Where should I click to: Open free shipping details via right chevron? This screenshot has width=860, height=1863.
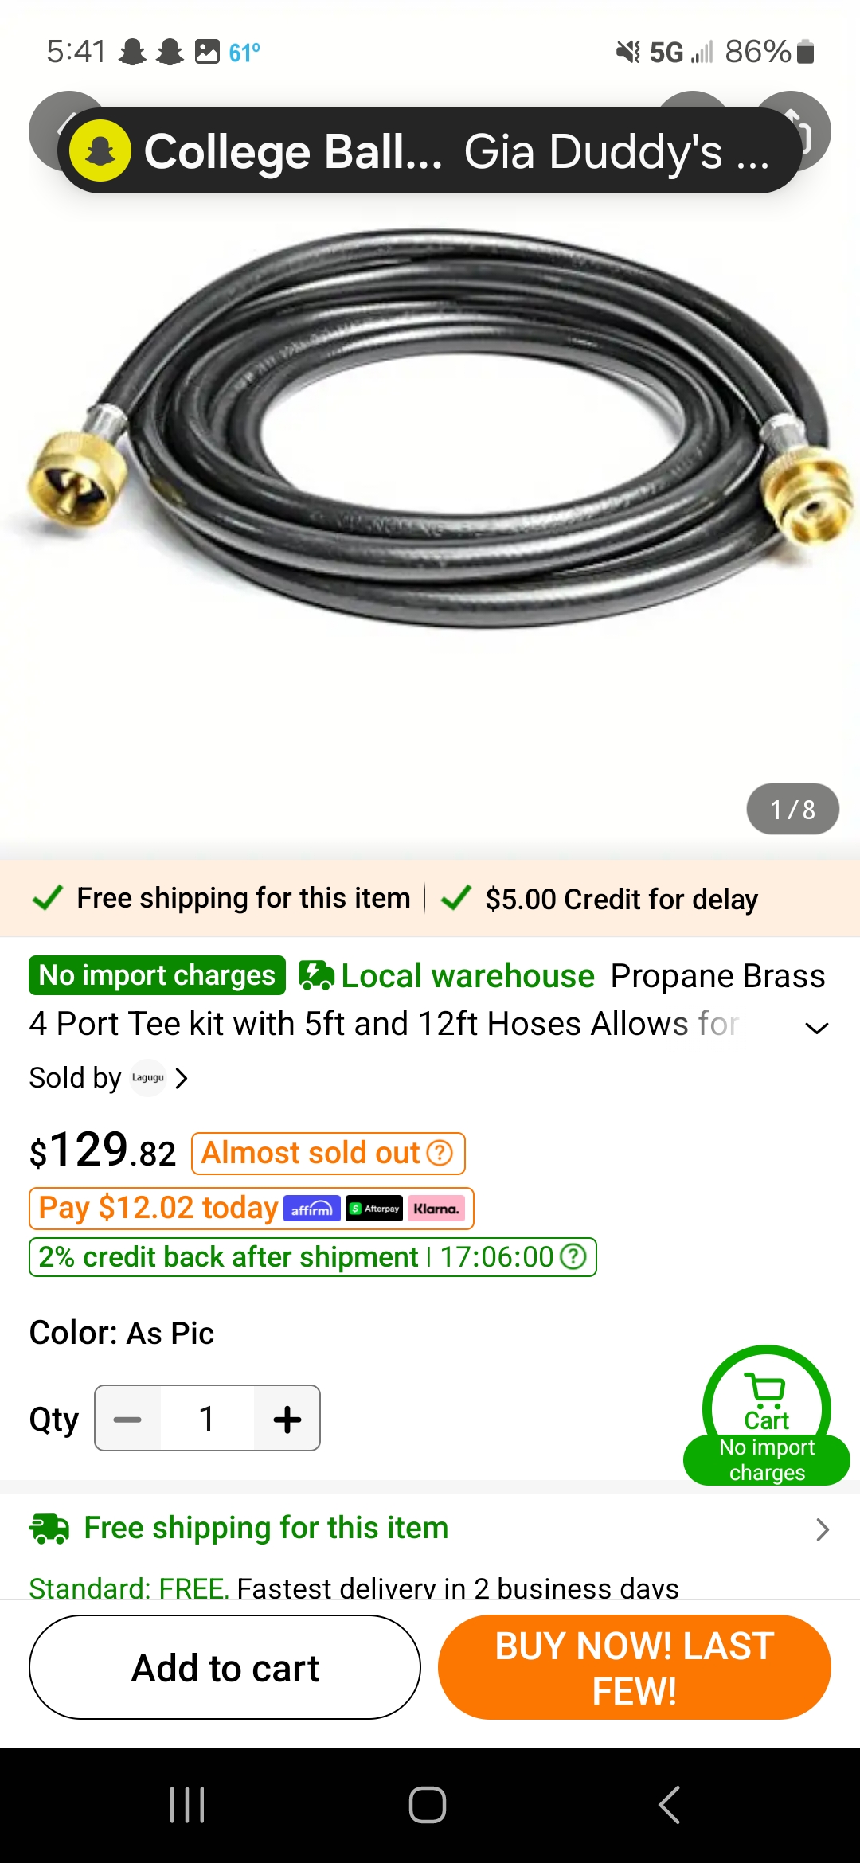point(823,1529)
